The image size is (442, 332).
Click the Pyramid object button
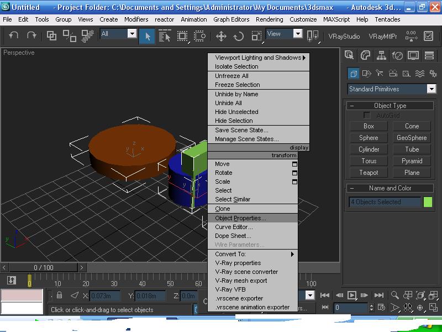pos(412,161)
